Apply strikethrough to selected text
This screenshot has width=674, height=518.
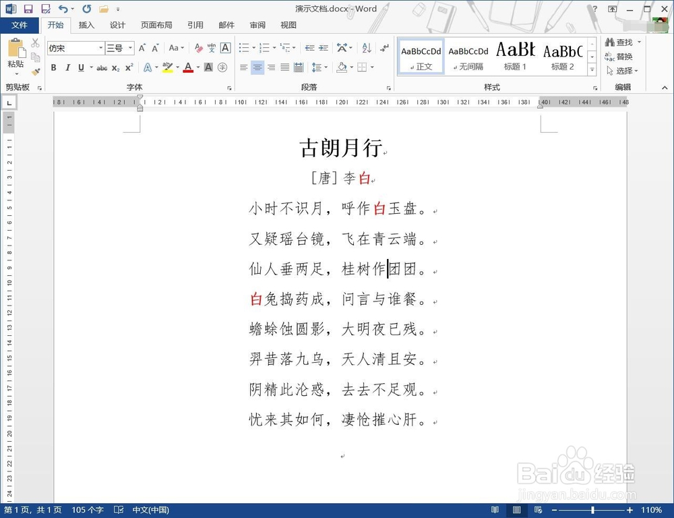pyautogui.click(x=101, y=67)
